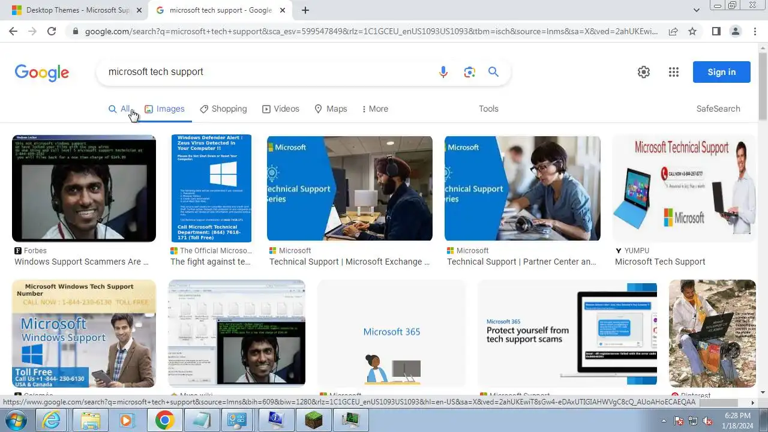Image resolution: width=768 pixels, height=432 pixels.
Task: Toggle the Chrome side panel icon
Action: [716, 31]
